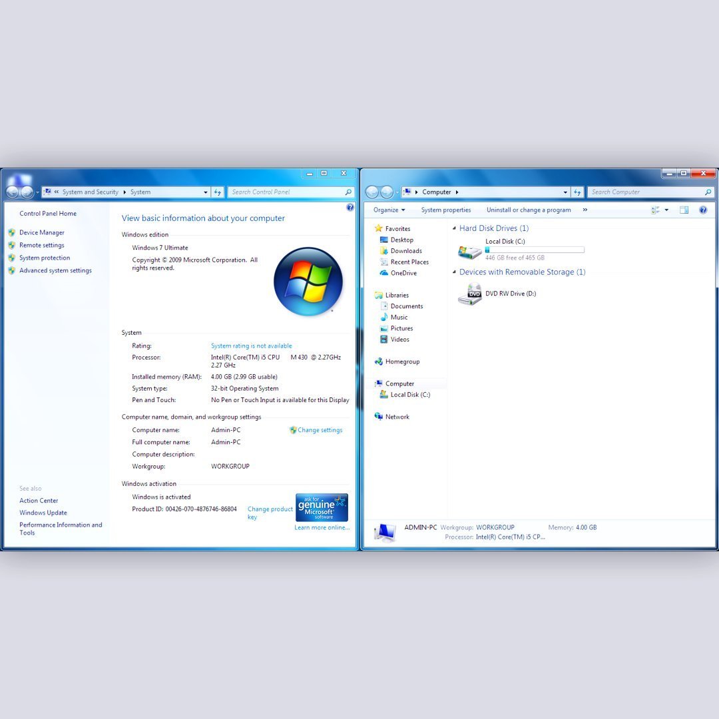Collapse the Hard Disk Drives group

(455, 228)
